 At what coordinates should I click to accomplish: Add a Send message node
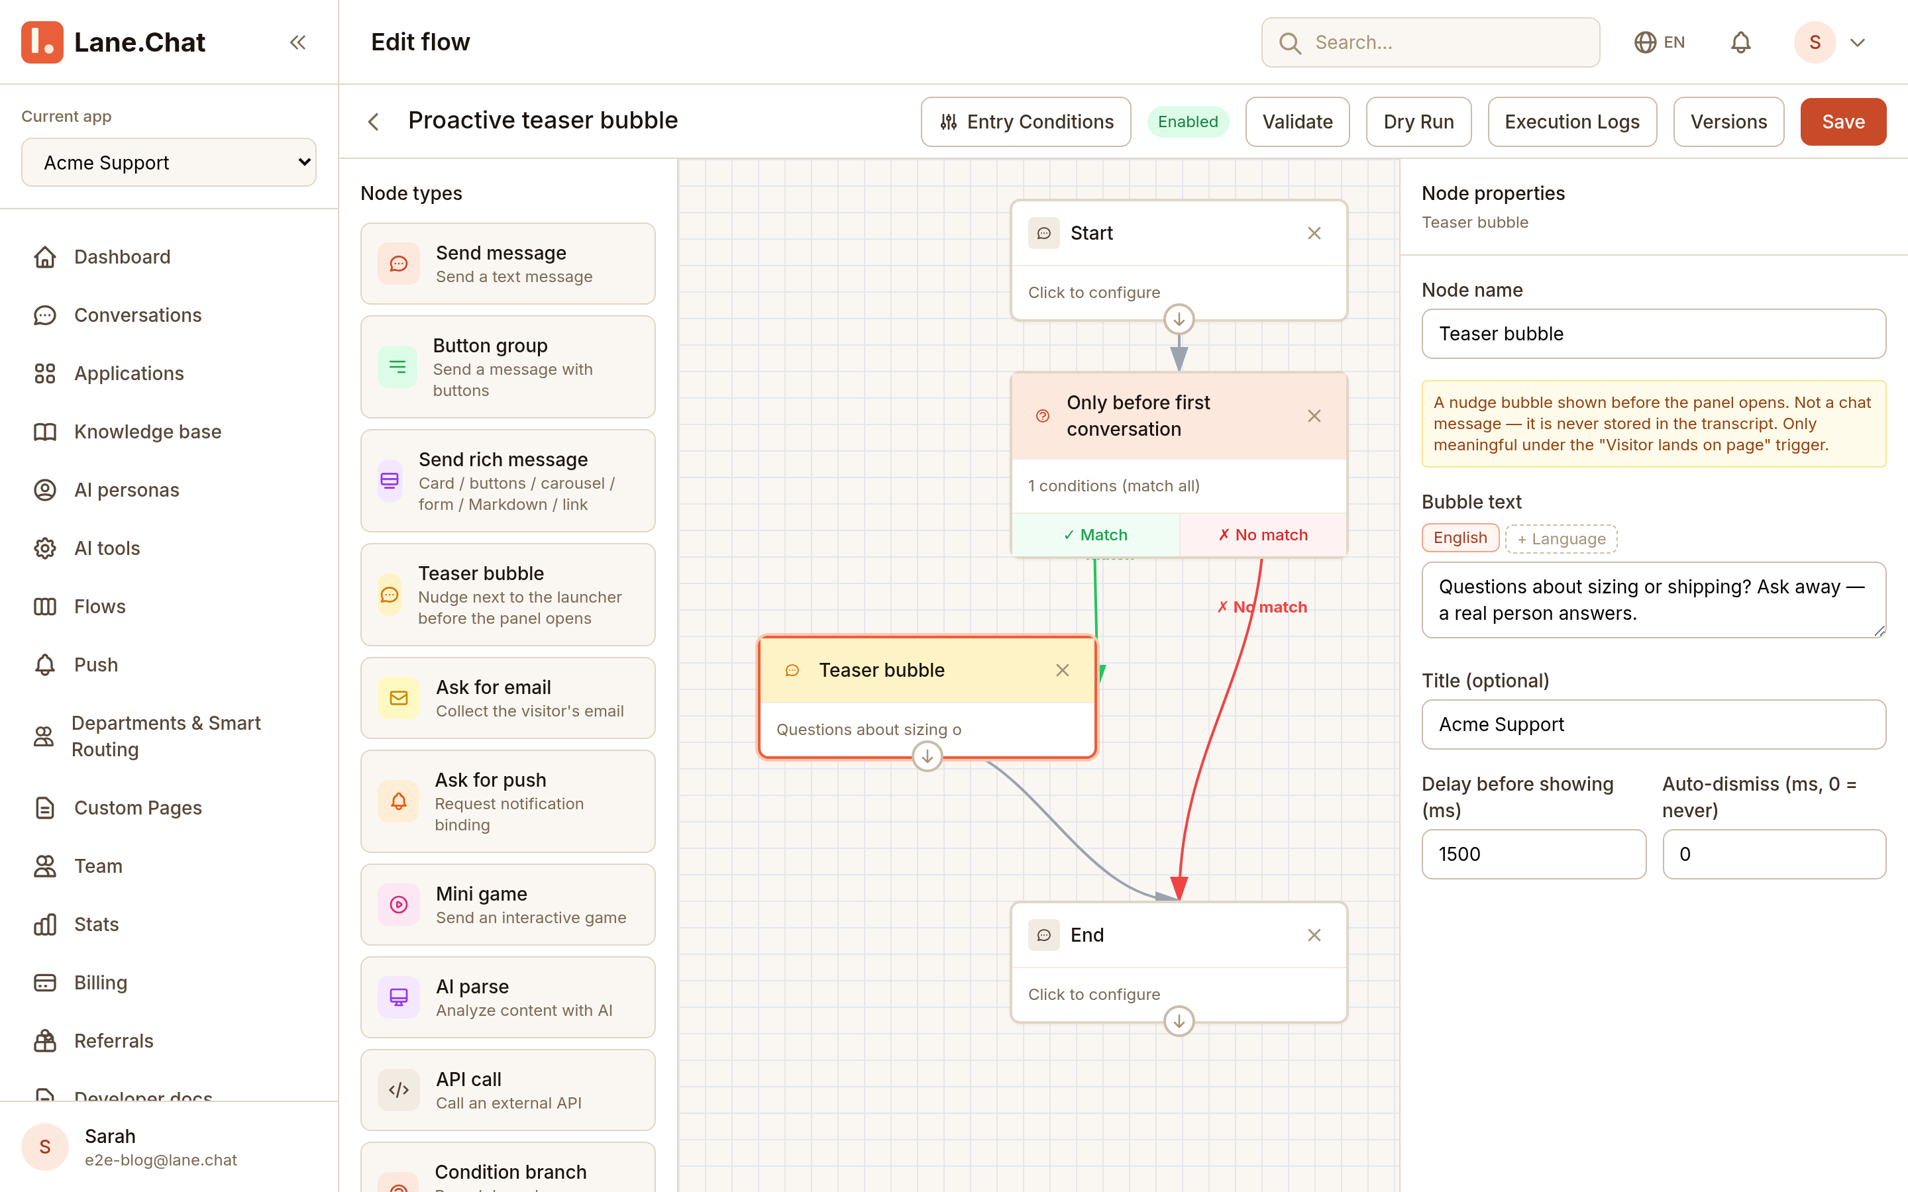(x=507, y=264)
